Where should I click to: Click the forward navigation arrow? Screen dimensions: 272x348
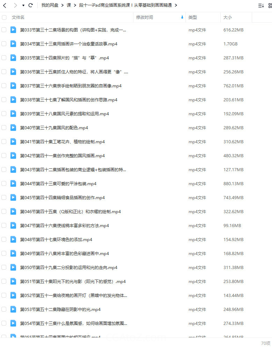coord(15,5)
